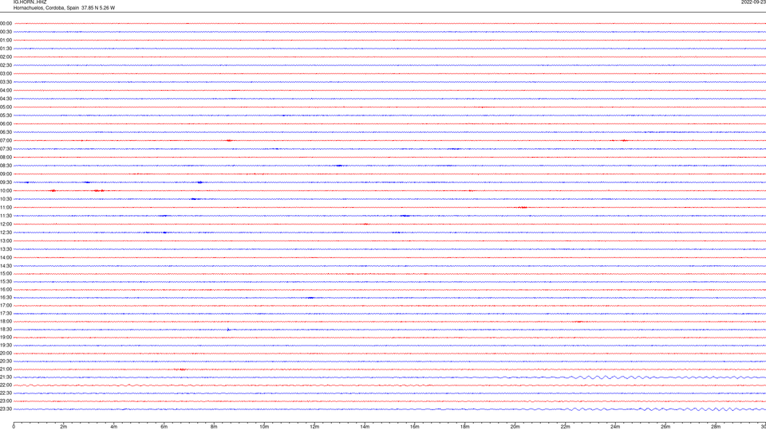Click the 04:00 time label
This screenshot has height=430, width=766.
pos(6,90)
